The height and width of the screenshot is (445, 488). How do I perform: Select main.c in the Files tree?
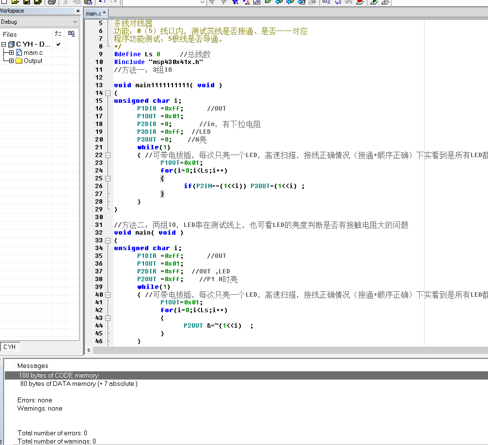(33, 53)
